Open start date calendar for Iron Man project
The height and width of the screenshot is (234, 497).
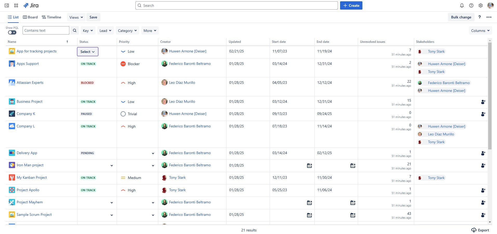coord(309,165)
